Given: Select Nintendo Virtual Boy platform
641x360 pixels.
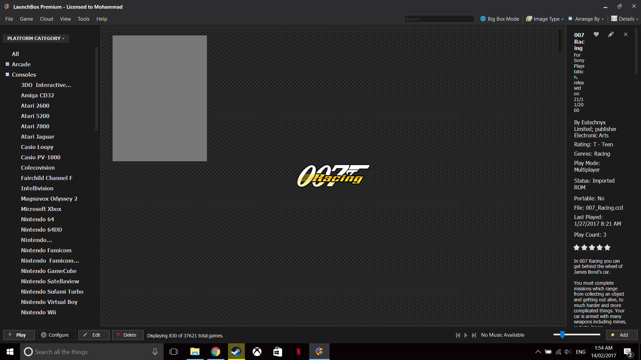Looking at the screenshot, I should [x=49, y=302].
